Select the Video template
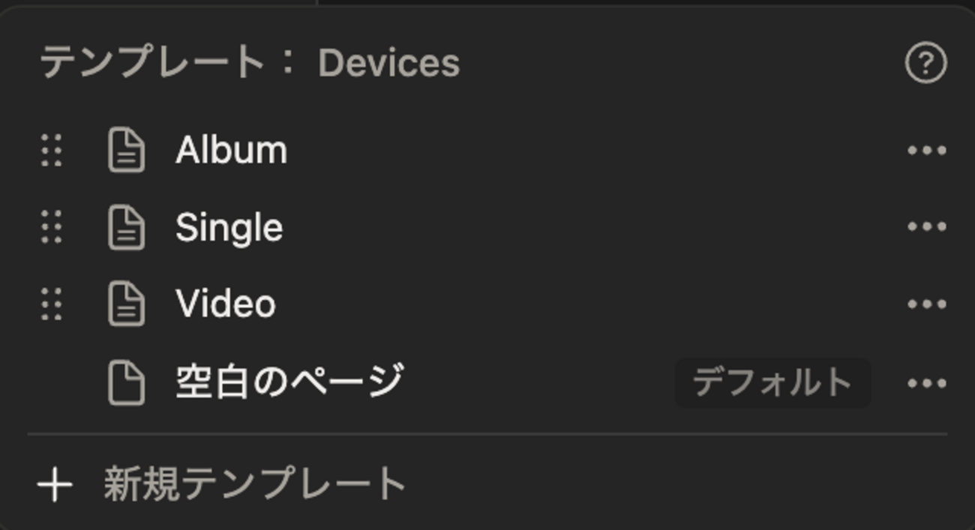 (226, 304)
